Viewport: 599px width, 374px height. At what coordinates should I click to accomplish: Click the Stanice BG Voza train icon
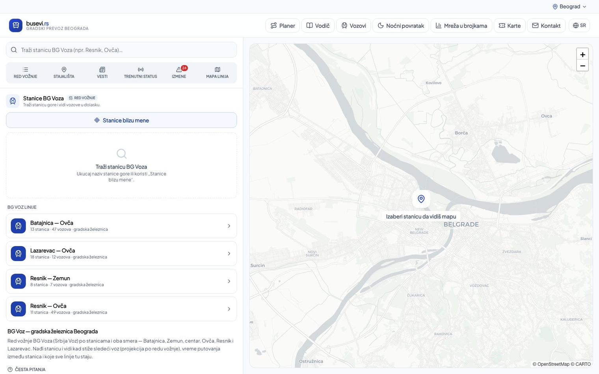(x=13, y=101)
